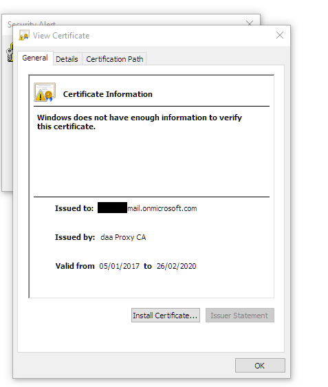Click the expiry date 26/02/2020

tap(176, 266)
